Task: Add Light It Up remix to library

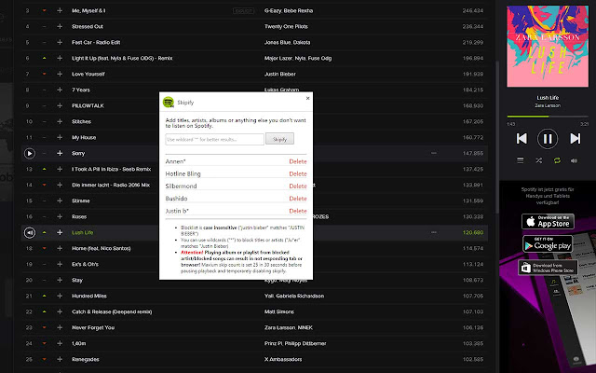Action: [x=60, y=58]
